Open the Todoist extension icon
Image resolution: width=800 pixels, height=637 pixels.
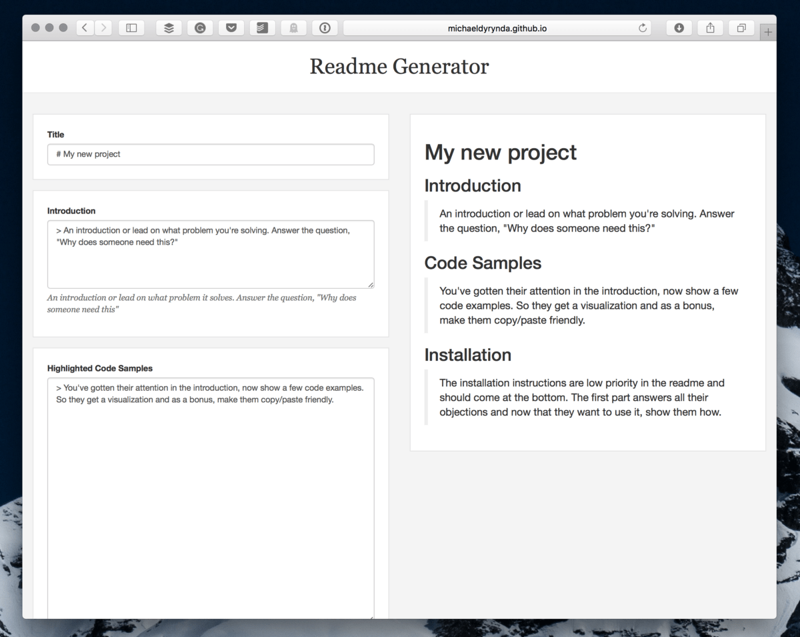[x=262, y=28]
